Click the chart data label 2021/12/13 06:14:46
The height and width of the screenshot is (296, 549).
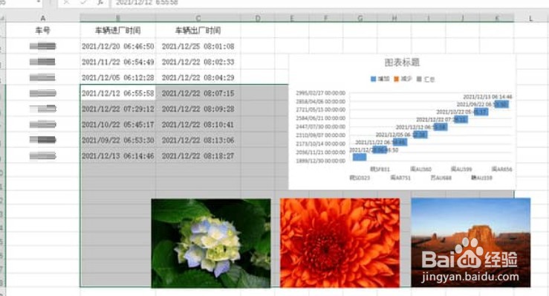487,97
